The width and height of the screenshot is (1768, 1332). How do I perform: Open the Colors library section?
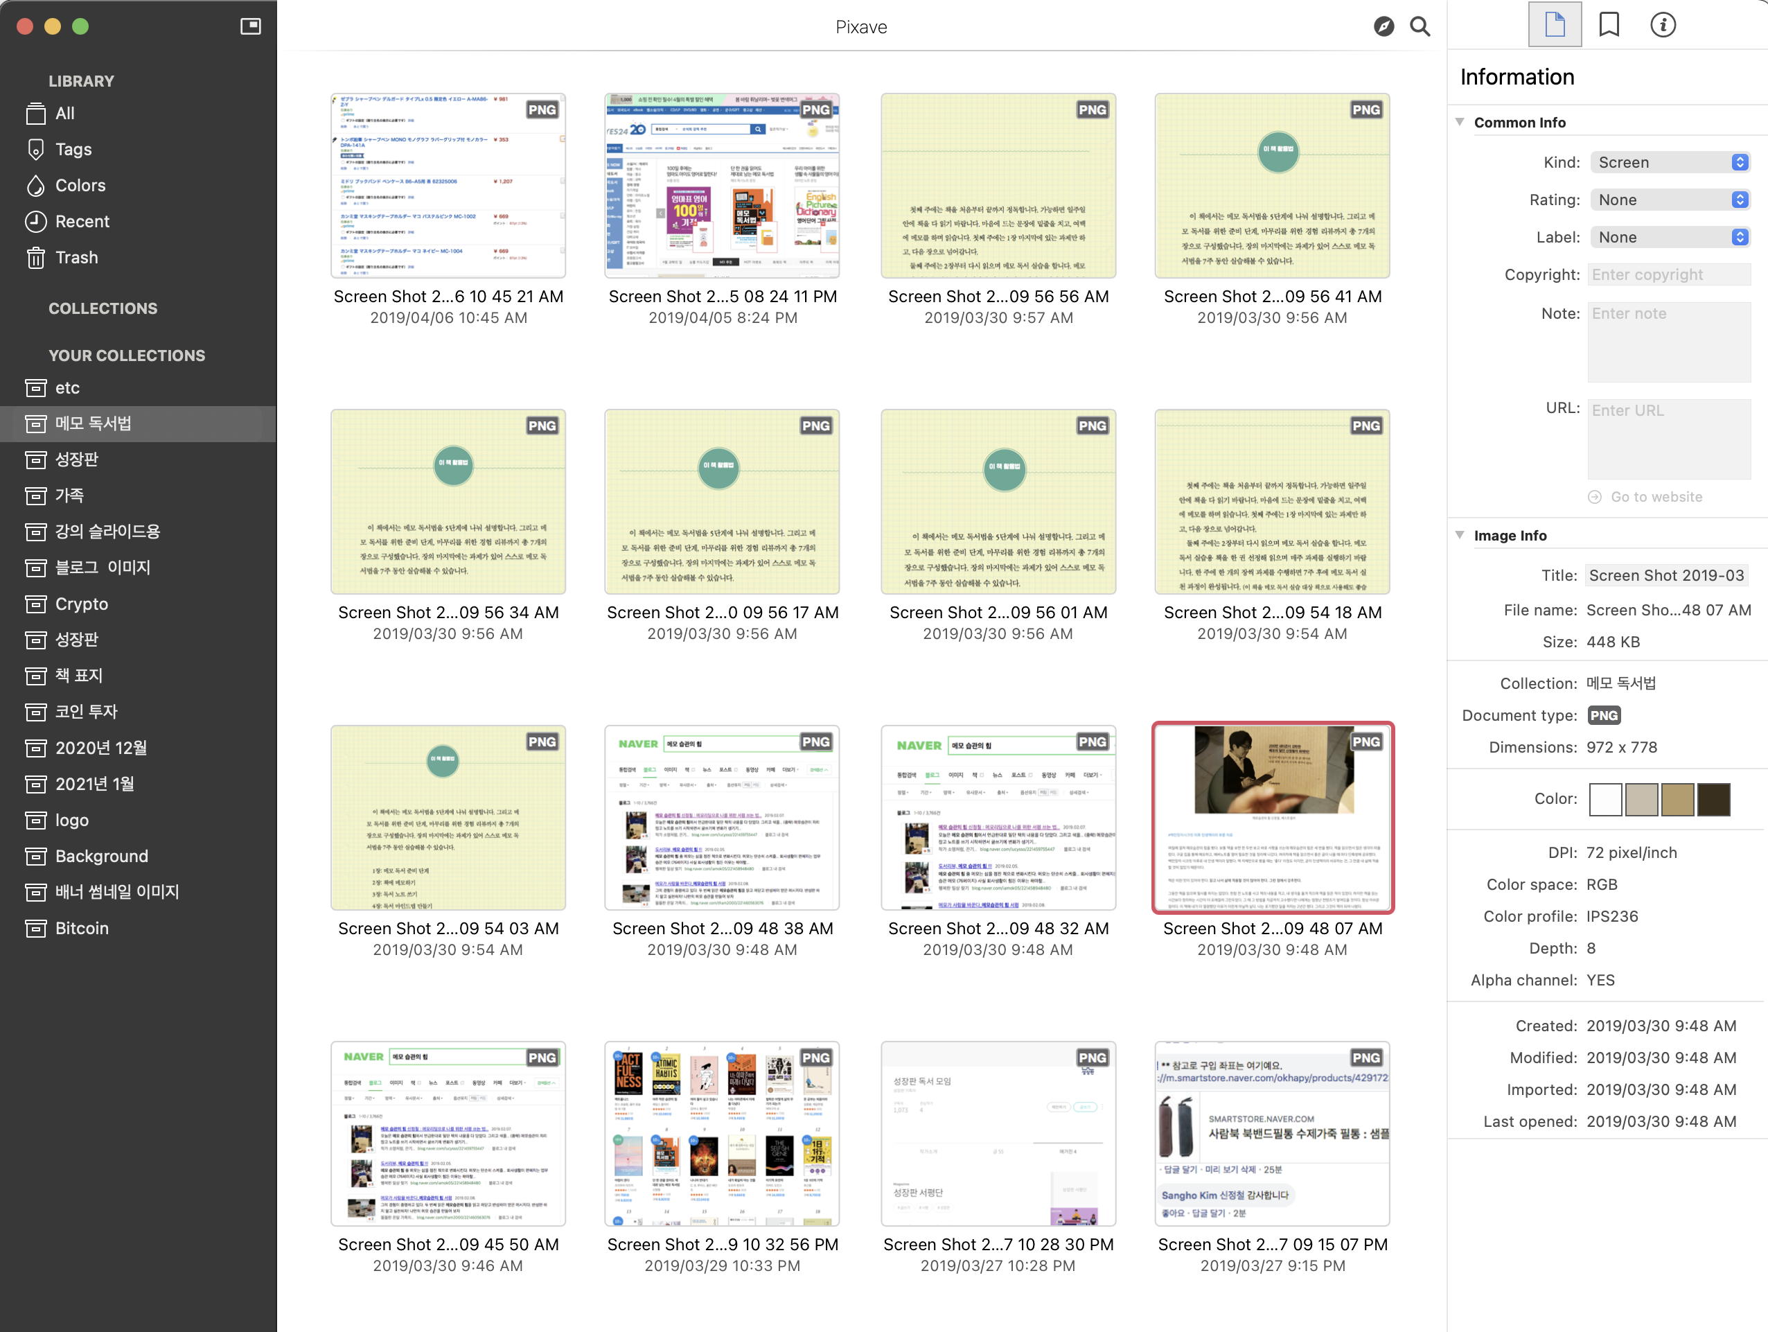point(80,186)
